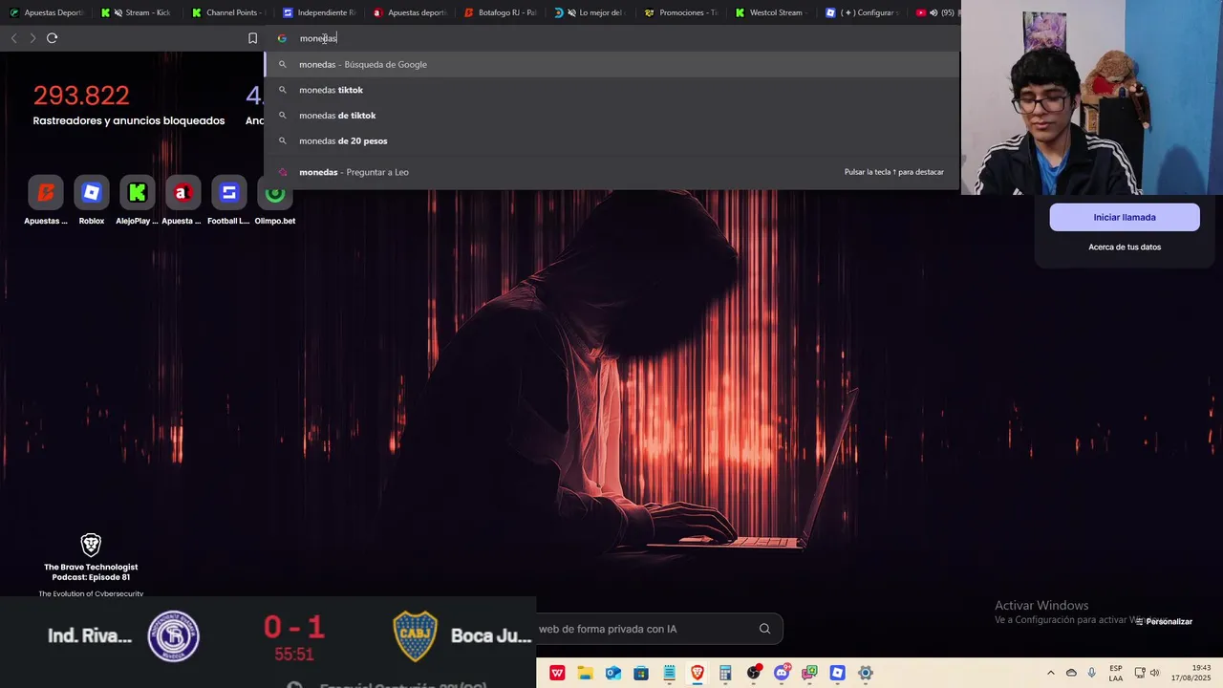Click the Brave Technologist Podcast sponsored logo
This screenshot has height=688, width=1223.
pos(91,546)
